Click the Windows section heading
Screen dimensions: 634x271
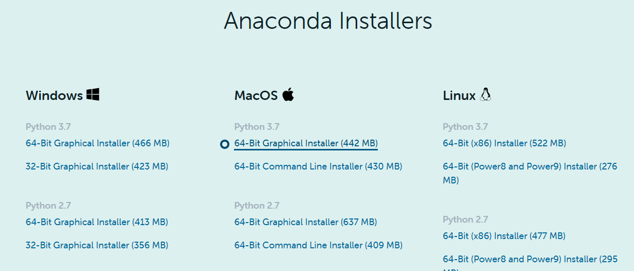pyautogui.click(x=54, y=95)
